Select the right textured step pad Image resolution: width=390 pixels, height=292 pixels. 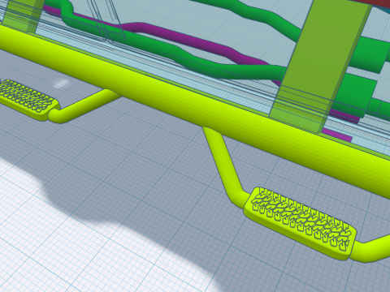300,223
